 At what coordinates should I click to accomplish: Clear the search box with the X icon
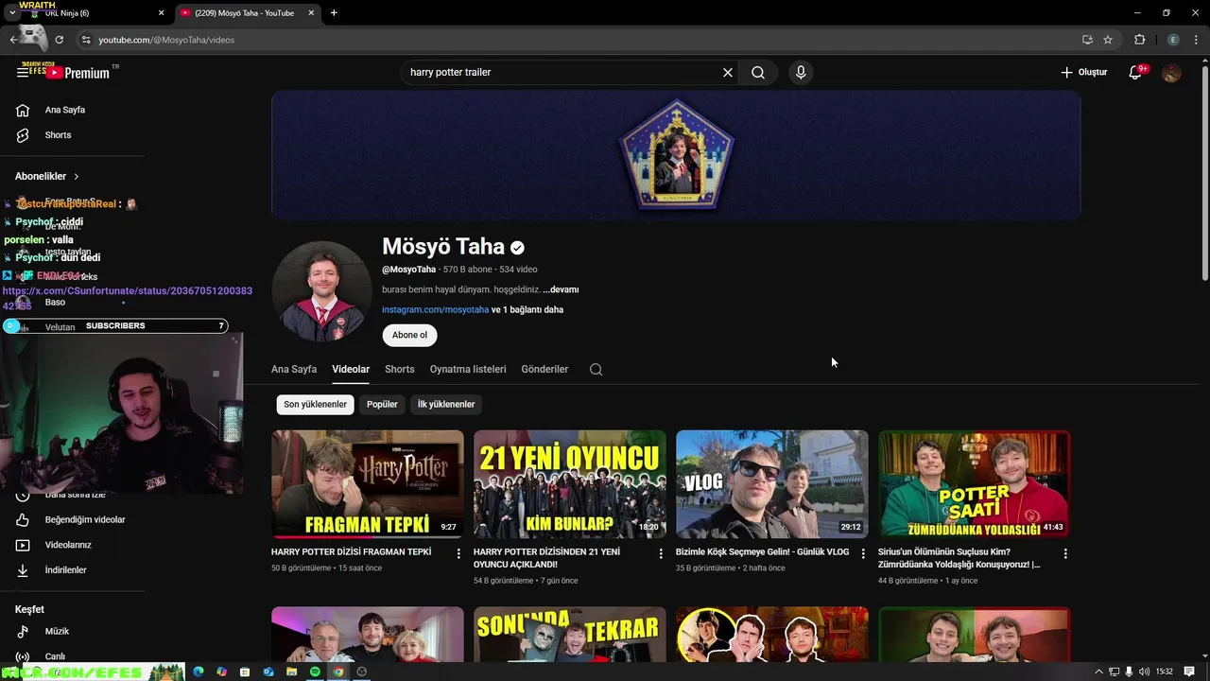click(x=728, y=73)
